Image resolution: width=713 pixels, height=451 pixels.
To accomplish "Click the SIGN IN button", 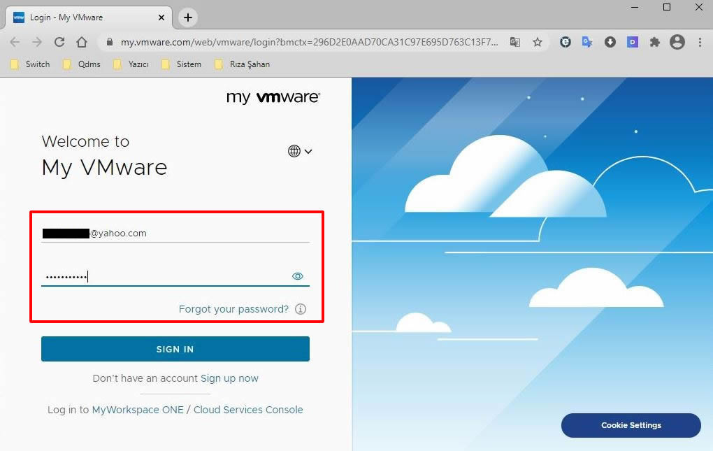I will pyautogui.click(x=175, y=349).
